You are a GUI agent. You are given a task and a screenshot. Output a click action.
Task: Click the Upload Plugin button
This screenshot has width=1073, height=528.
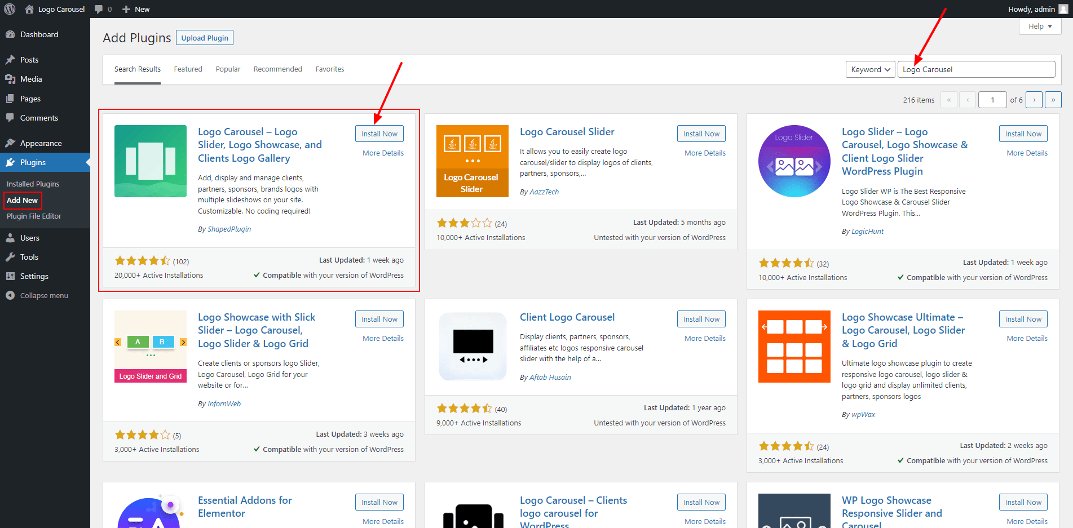click(x=205, y=38)
